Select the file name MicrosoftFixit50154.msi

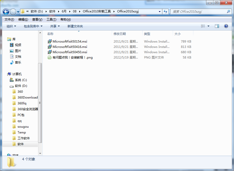(70, 42)
